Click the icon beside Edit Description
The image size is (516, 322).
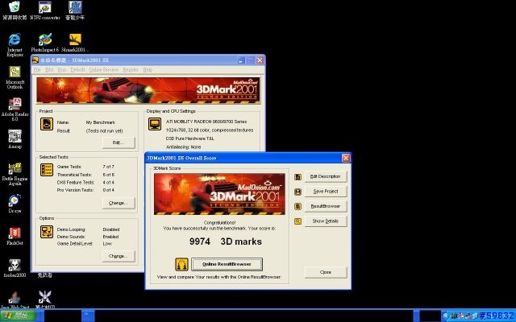tap(298, 177)
